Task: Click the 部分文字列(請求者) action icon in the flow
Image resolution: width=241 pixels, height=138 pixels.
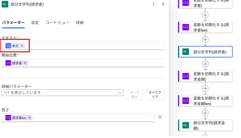Action: [x=186, y=52]
